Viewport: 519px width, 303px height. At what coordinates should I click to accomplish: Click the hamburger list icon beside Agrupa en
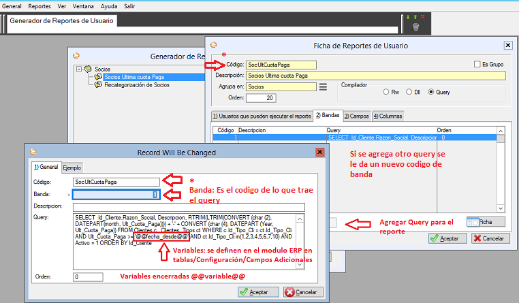324,86
